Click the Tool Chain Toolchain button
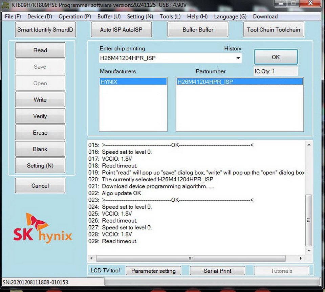Image resolution: width=325 pixels, height=292 pixels. 273,30
